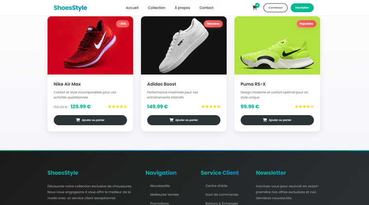Viewport: 369px width, 205px height.
Task: Click the -20% discount badge
Action: coord(122,24)
